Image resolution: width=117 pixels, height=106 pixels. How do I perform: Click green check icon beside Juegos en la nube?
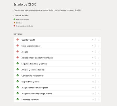(18, 93)
